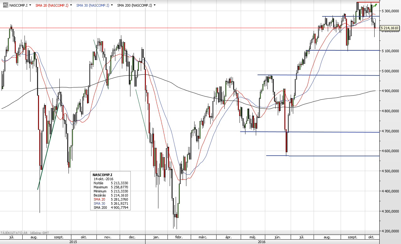
Task: Click the Nyitás value 5 213,3330
Action: (x=119, y=183)
